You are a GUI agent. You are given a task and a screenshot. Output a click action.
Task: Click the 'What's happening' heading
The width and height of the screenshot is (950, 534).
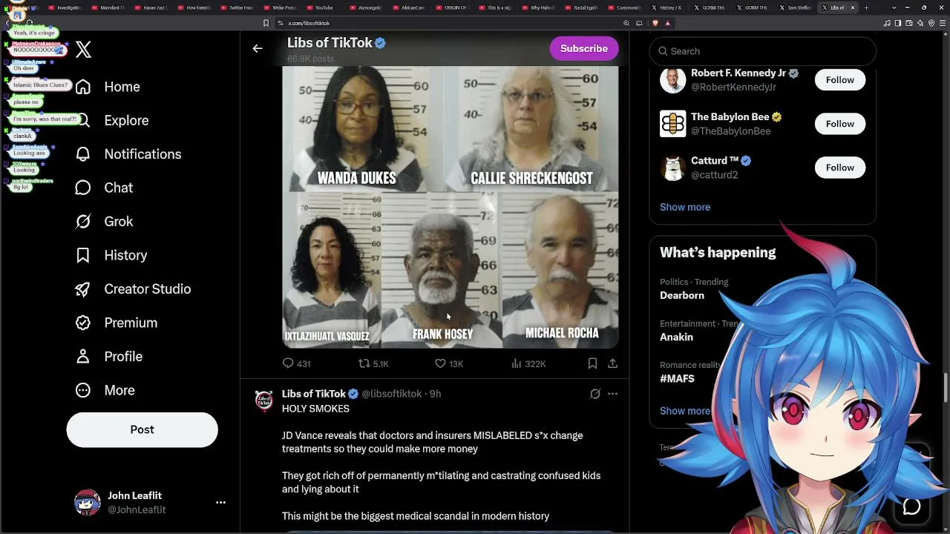718,253
